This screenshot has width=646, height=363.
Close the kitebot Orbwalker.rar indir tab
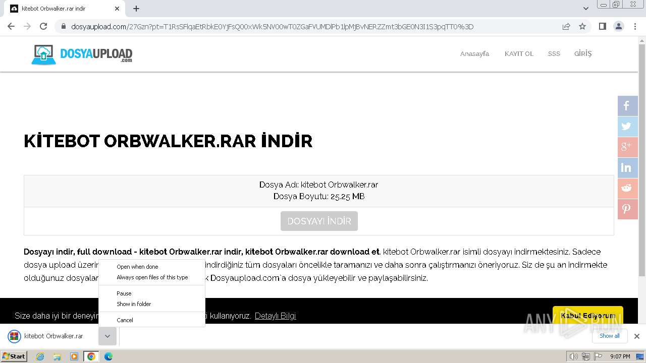[117, 9]
